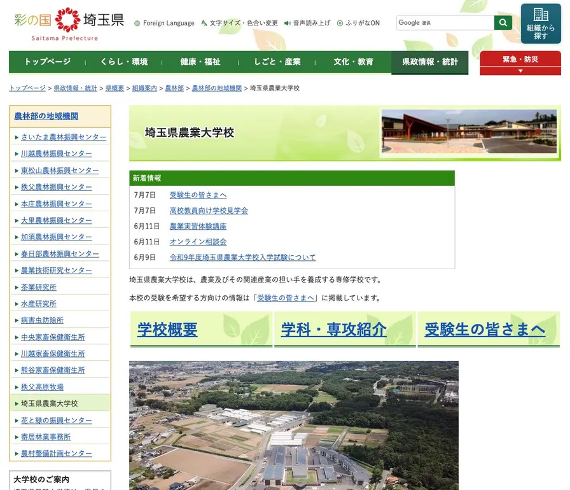Open 本庄農林振興センター in sidebar
The image size is (570, 490).
(x=57, y=204)
